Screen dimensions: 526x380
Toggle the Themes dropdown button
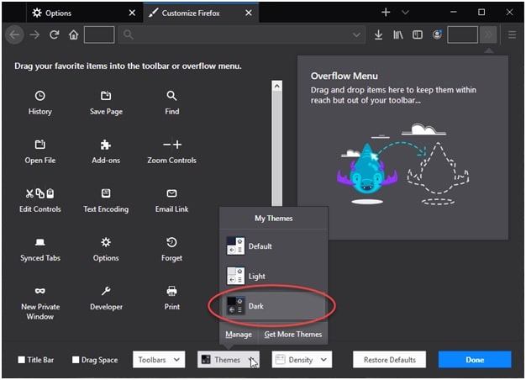click(228, 360)
